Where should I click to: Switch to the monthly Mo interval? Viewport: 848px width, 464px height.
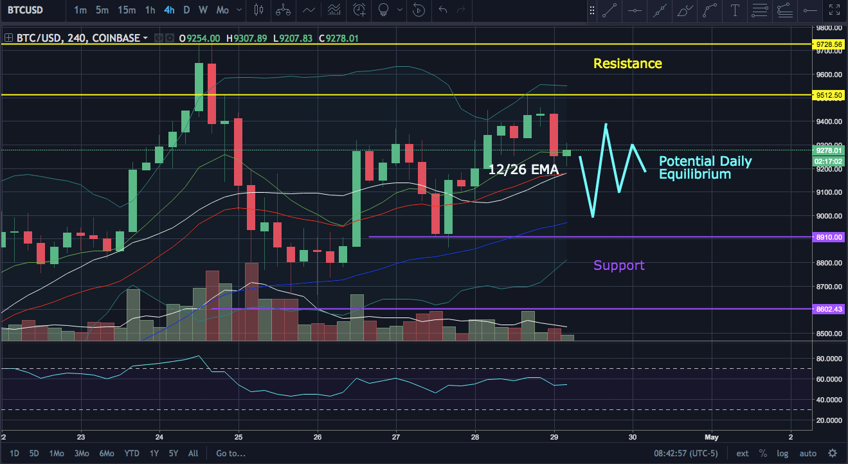pos(222,10)
